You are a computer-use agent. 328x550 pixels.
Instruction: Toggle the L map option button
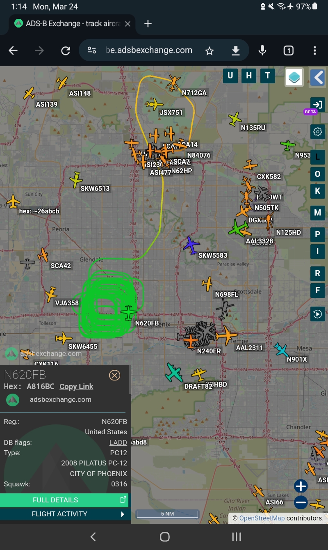317,157
